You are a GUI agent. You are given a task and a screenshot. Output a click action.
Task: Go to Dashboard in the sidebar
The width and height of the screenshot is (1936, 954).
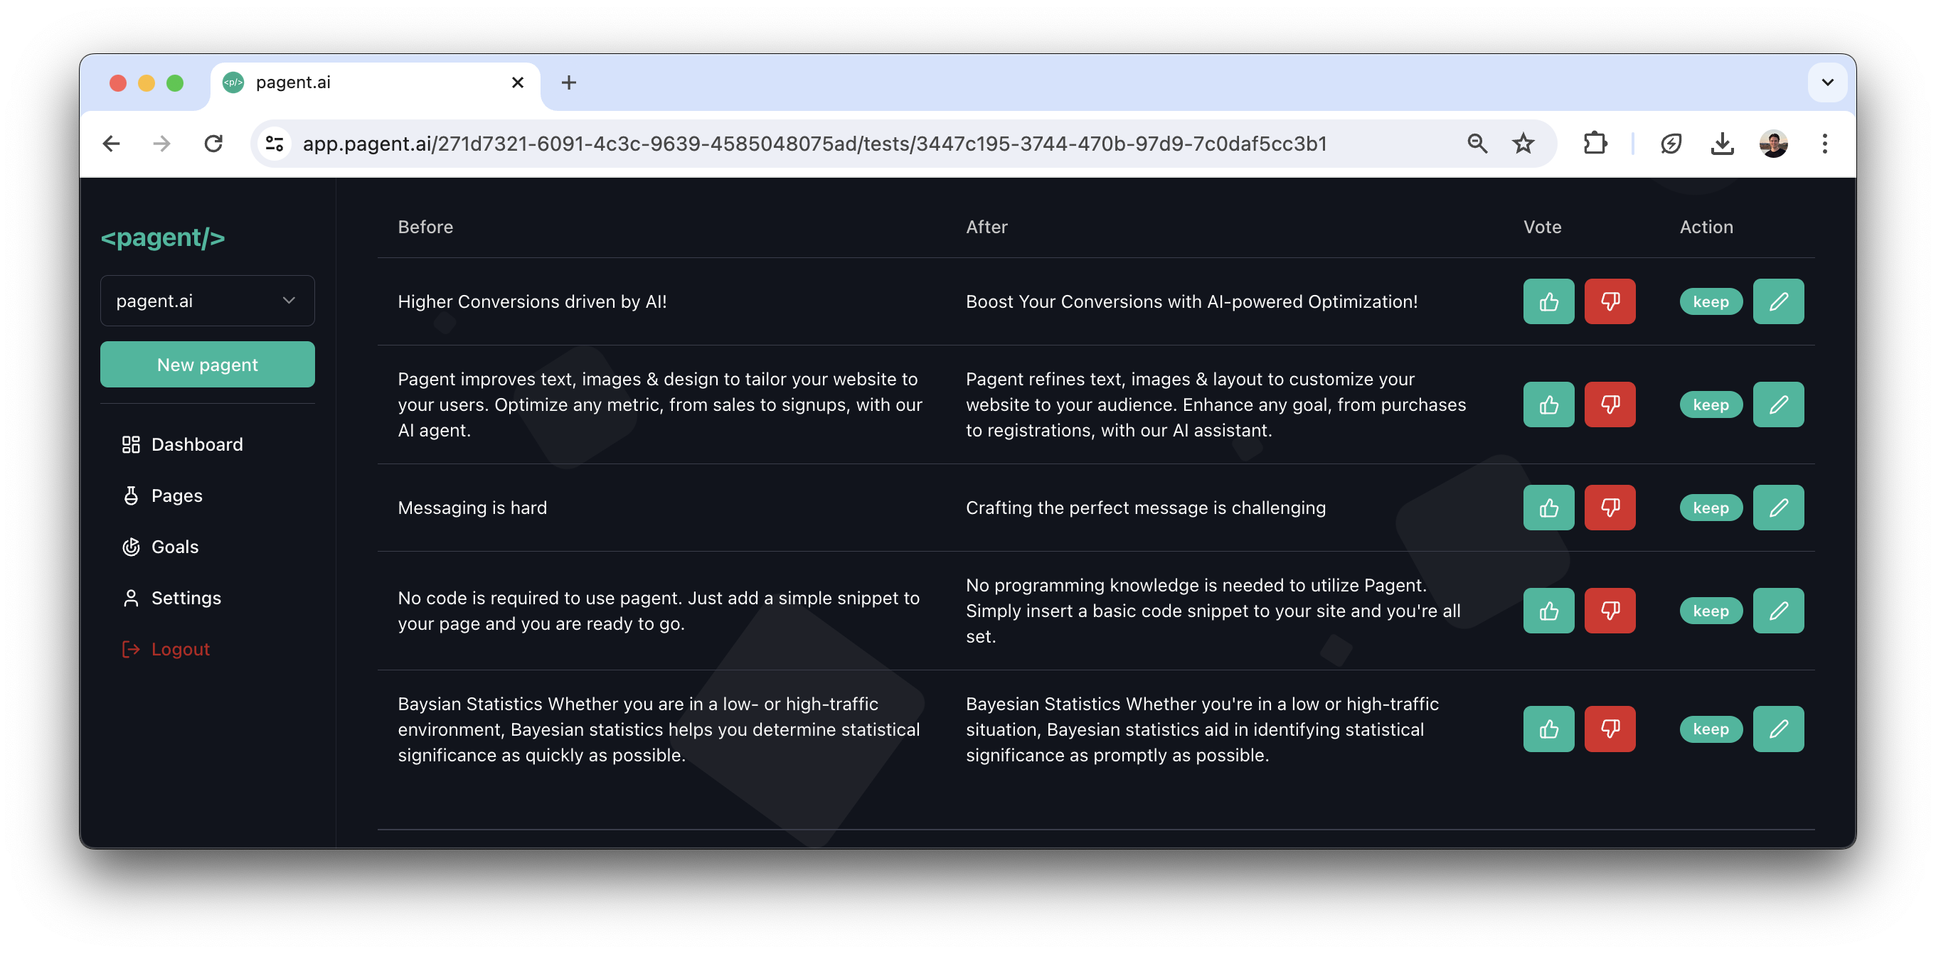(x=183, y=444)
